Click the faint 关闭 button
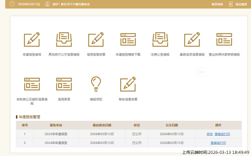251x156 pixels. pos(202,72)
